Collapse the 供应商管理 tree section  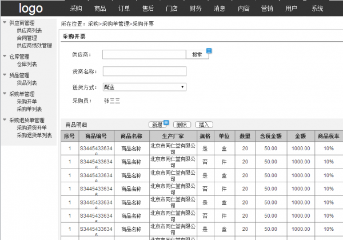click(x=5, y=22)
